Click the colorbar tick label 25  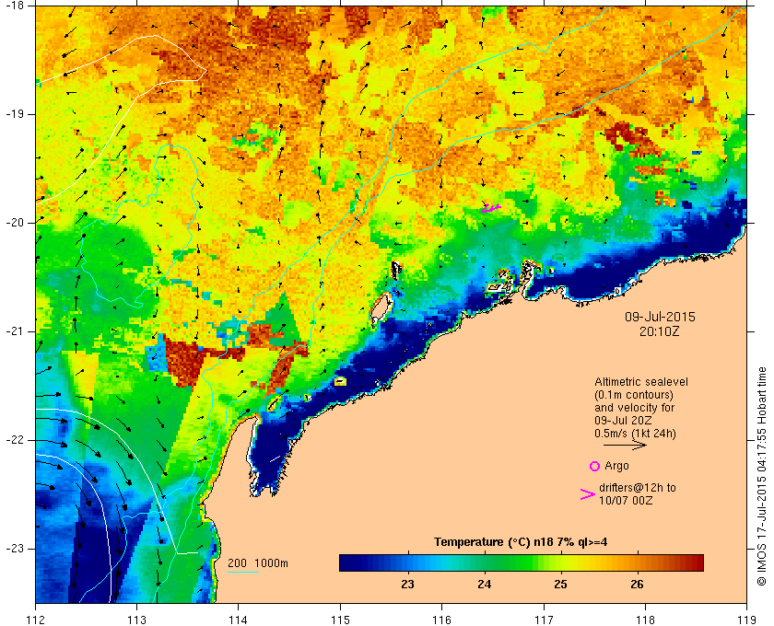click(x=560, y=584)
